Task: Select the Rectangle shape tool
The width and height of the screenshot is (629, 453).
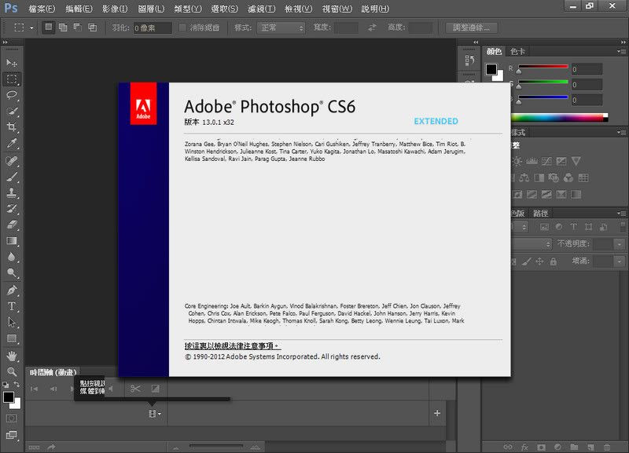Action: [12, 338]
